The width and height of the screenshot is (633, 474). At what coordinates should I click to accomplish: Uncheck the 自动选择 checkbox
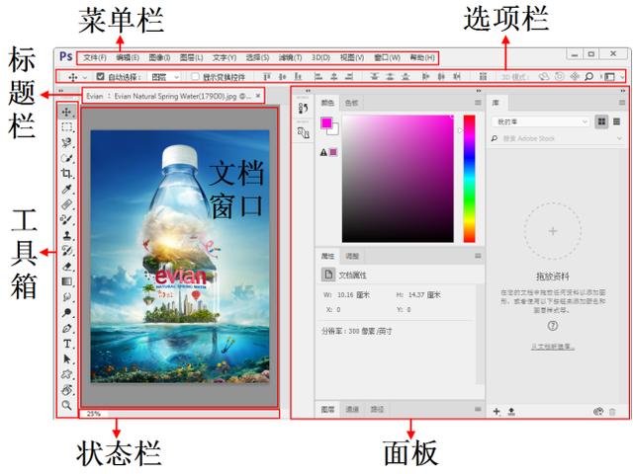pyautogui.click(x=100, y=76)
